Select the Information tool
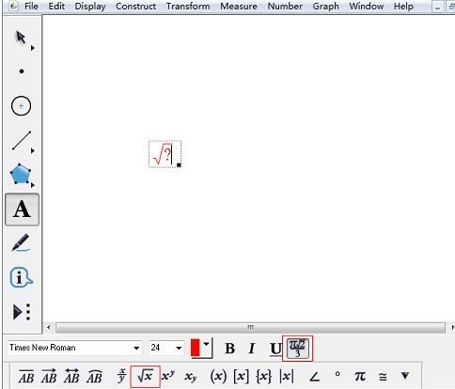Screen dimensions: 455x389 pos(21,277)
